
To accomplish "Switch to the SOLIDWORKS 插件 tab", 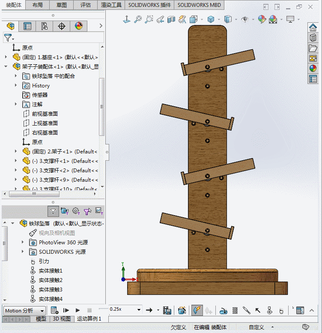I will (x=149, y=5).
